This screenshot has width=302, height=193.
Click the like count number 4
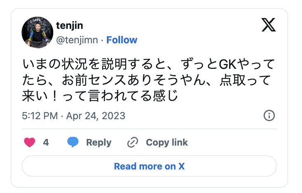pyautogui.click(x=46, y=143)
